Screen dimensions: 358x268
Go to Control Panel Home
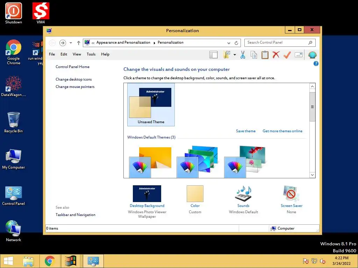click(x=72, y=67)
